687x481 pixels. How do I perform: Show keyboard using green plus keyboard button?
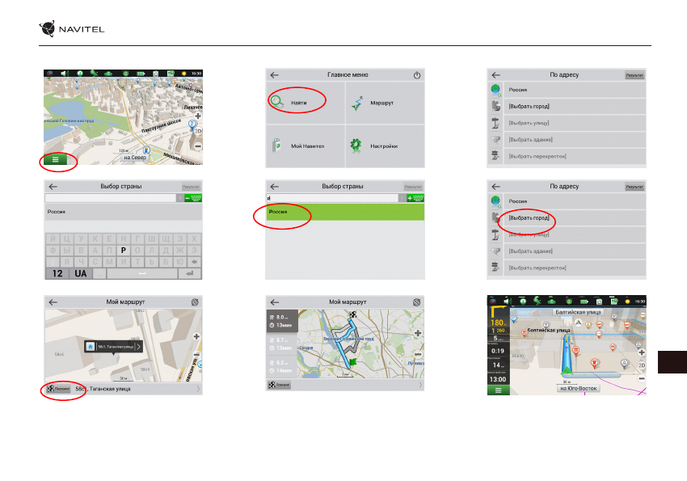(415, 197)
